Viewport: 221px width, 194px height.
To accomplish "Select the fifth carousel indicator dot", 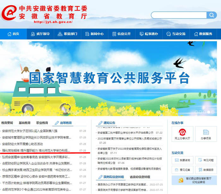I will [213, 112].
